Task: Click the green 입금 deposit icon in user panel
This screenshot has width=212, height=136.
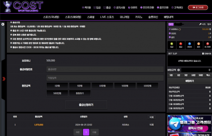Action: 172,45
